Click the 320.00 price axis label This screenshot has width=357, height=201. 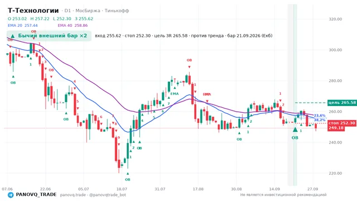(335, 19)
